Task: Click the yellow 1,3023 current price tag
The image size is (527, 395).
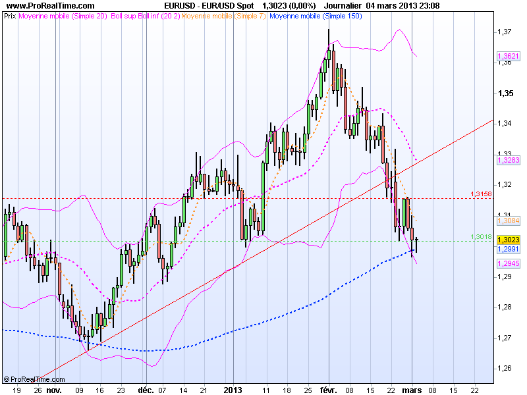Action: [508, 240]
